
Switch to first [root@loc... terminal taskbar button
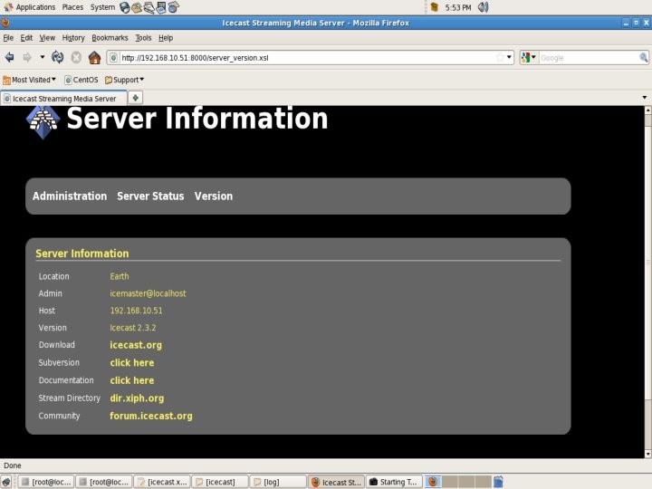(46, 482)
